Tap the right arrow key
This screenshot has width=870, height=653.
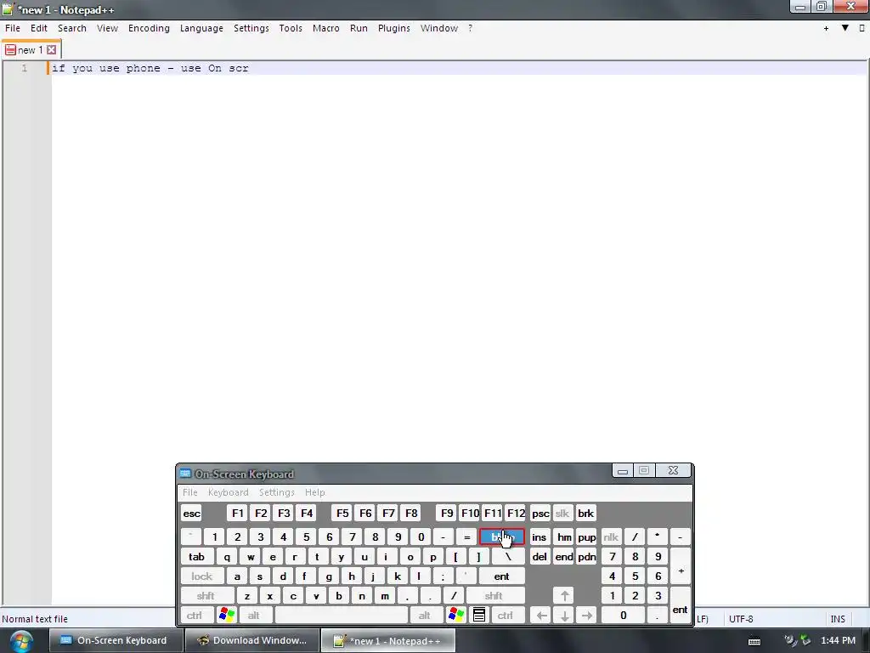click(586, 616)
